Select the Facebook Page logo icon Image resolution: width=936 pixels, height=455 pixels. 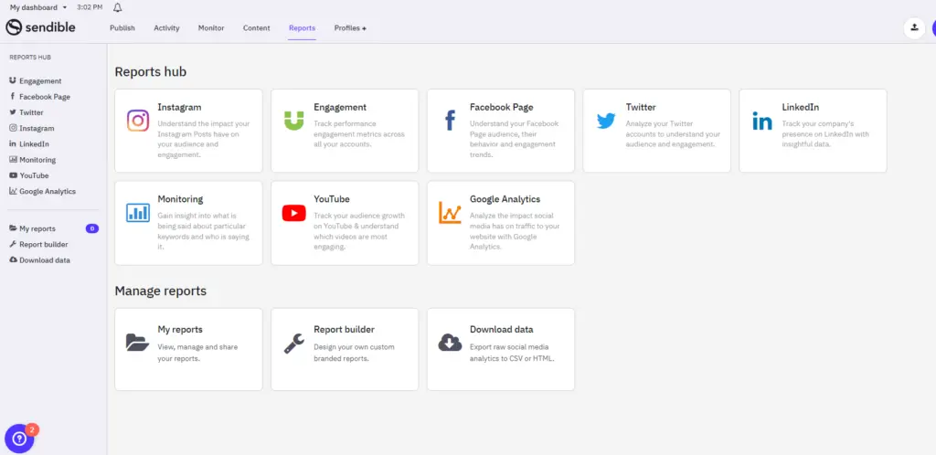coord(450,121)
